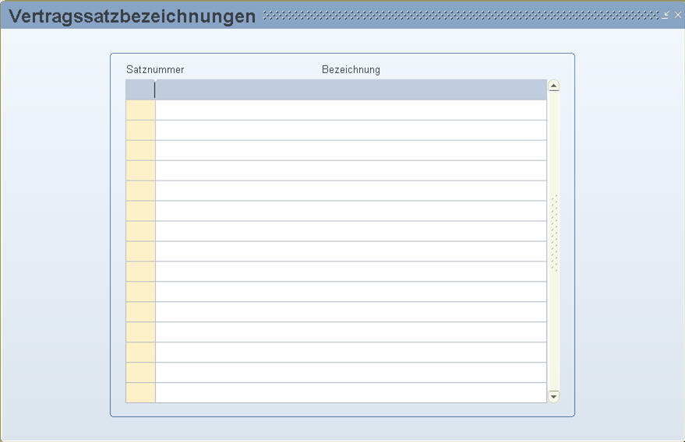The height and width of the screenshot is (442, 685).
Task: Click the Vertragssatzbezeichnungen title text
Action: 132,16
